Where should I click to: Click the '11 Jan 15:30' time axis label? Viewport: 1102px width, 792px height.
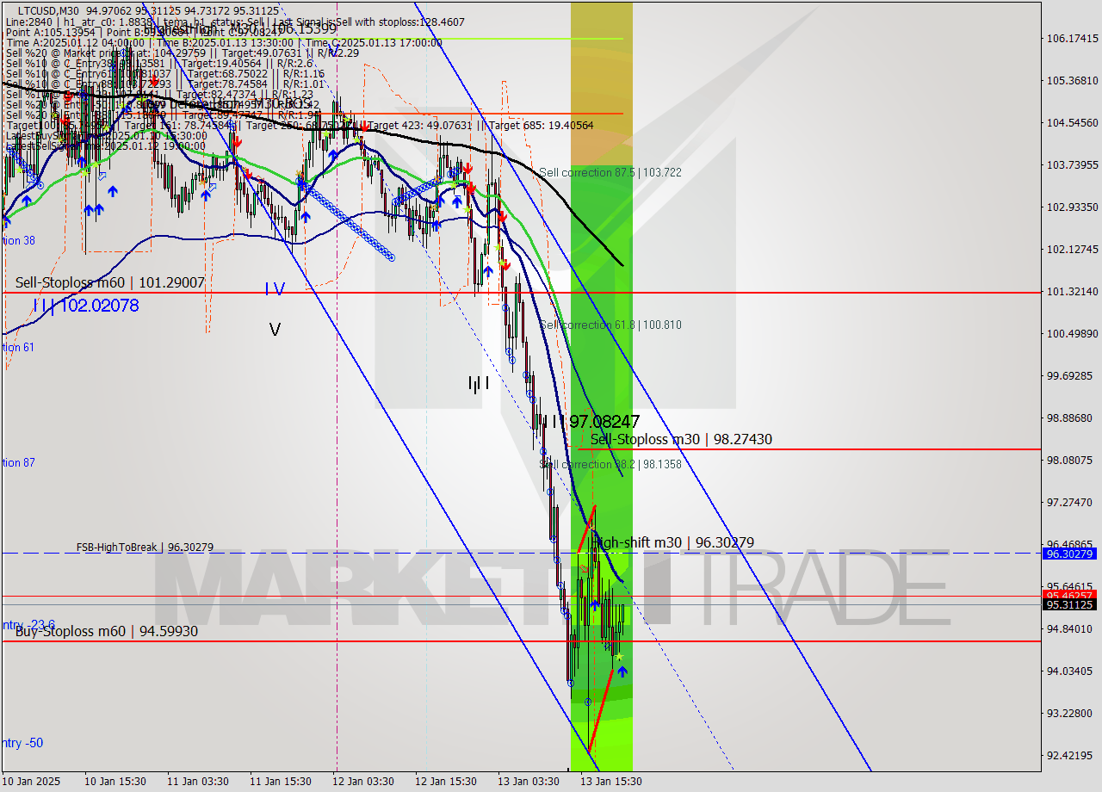click(x=281, y=782)
